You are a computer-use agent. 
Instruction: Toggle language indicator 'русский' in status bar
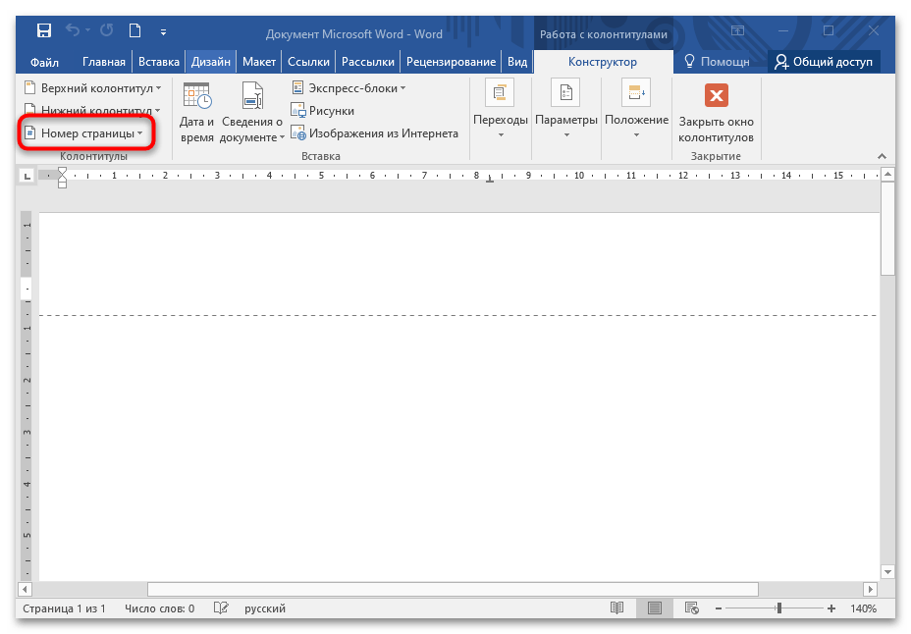point(264,608)
